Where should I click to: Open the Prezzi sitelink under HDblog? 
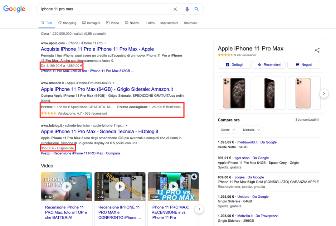coord(46,153)
